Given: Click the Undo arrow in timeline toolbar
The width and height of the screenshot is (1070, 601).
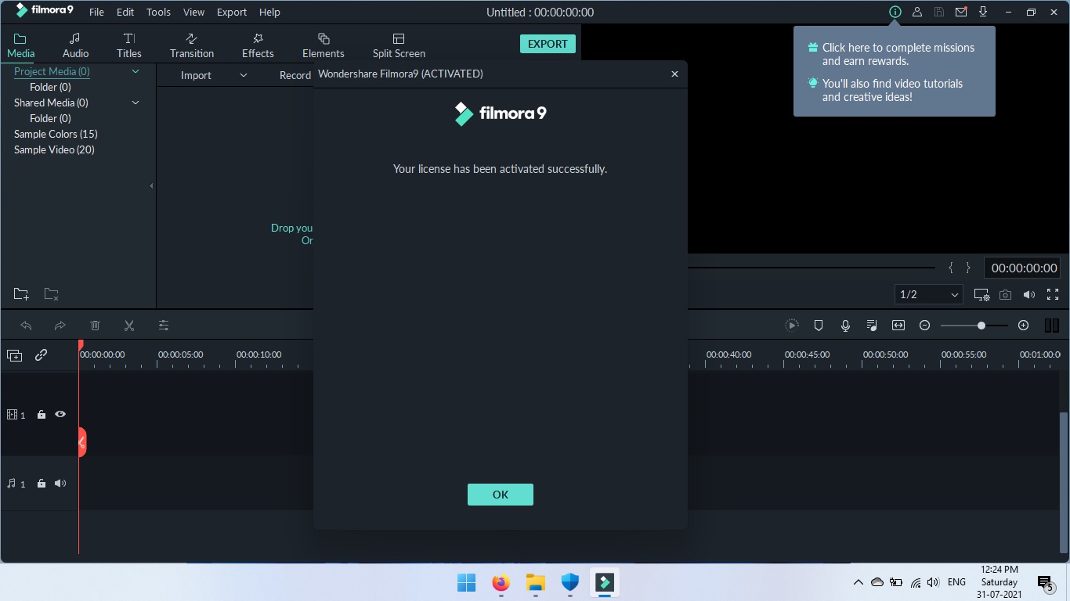Looking at the screenshot, I should [26, 326].
